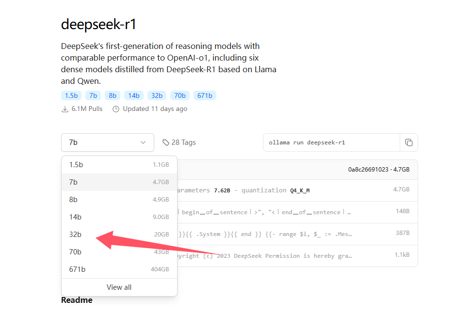This screenshot has width=471, height=330.
Task: Select the 32b 20GB model option
Action: point(119,235)
